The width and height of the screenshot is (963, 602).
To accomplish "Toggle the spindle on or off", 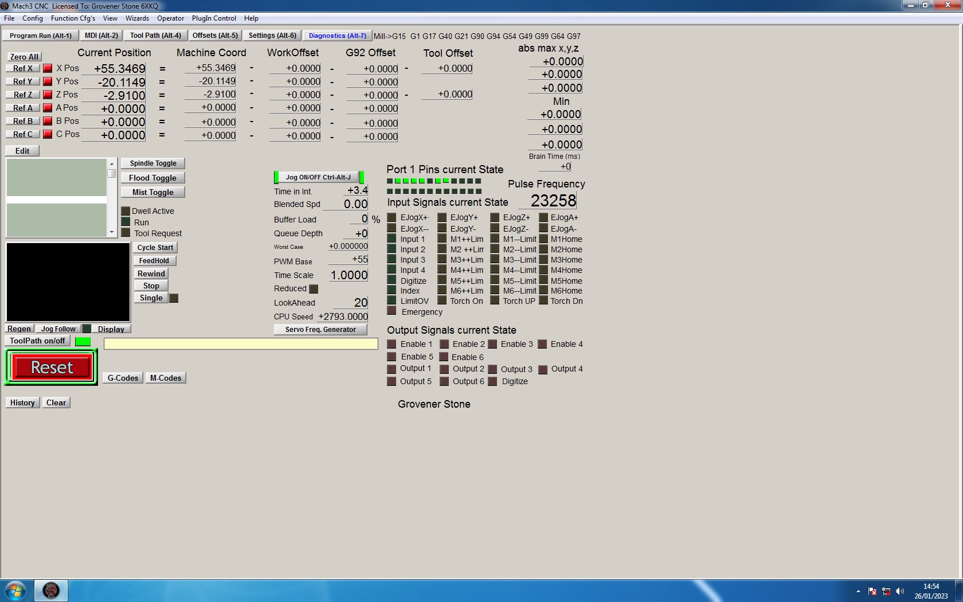I will [152, 163].
